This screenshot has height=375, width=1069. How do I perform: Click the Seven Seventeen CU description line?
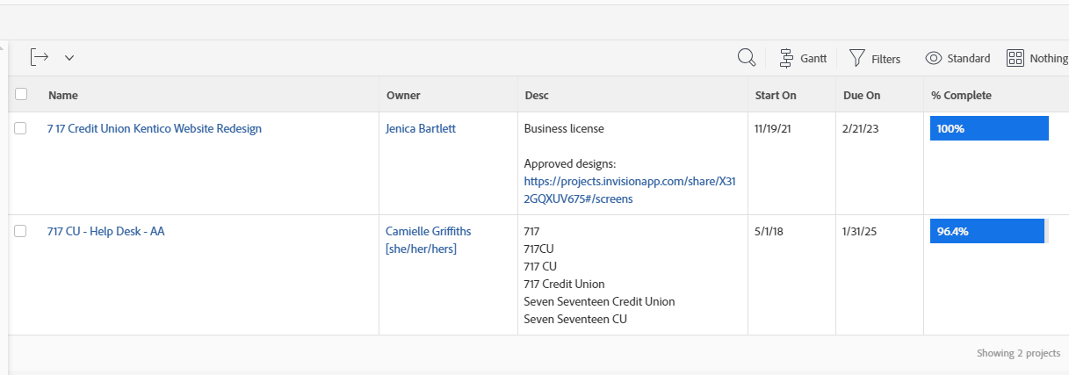[x=575, y=319]
